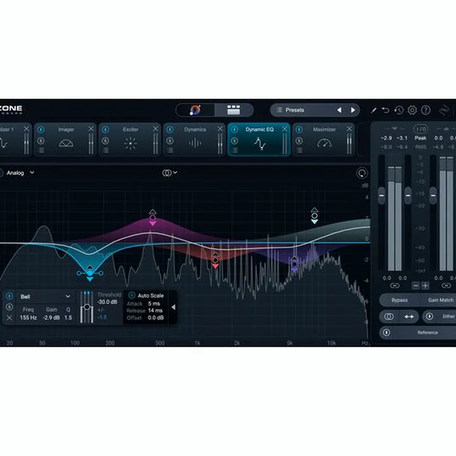Click the pencil edit icon
This screenshot has height=456, width=456.
(374, 110)
